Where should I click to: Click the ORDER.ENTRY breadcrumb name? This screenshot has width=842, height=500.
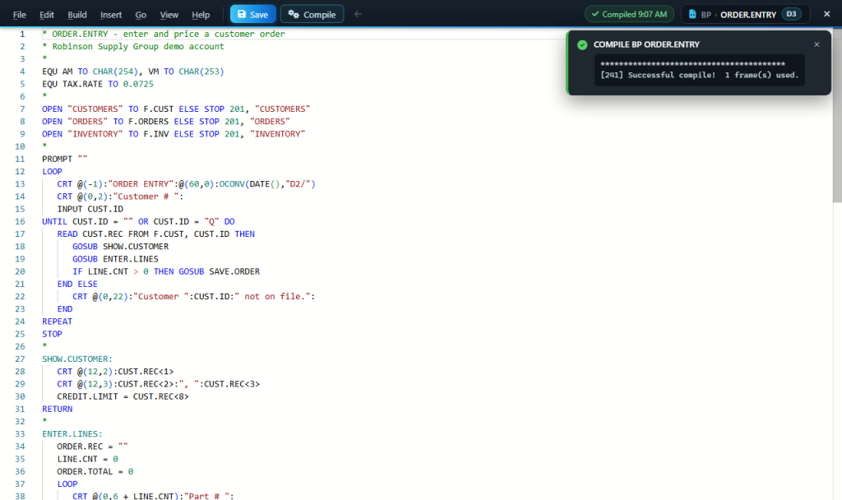point(748,15)
